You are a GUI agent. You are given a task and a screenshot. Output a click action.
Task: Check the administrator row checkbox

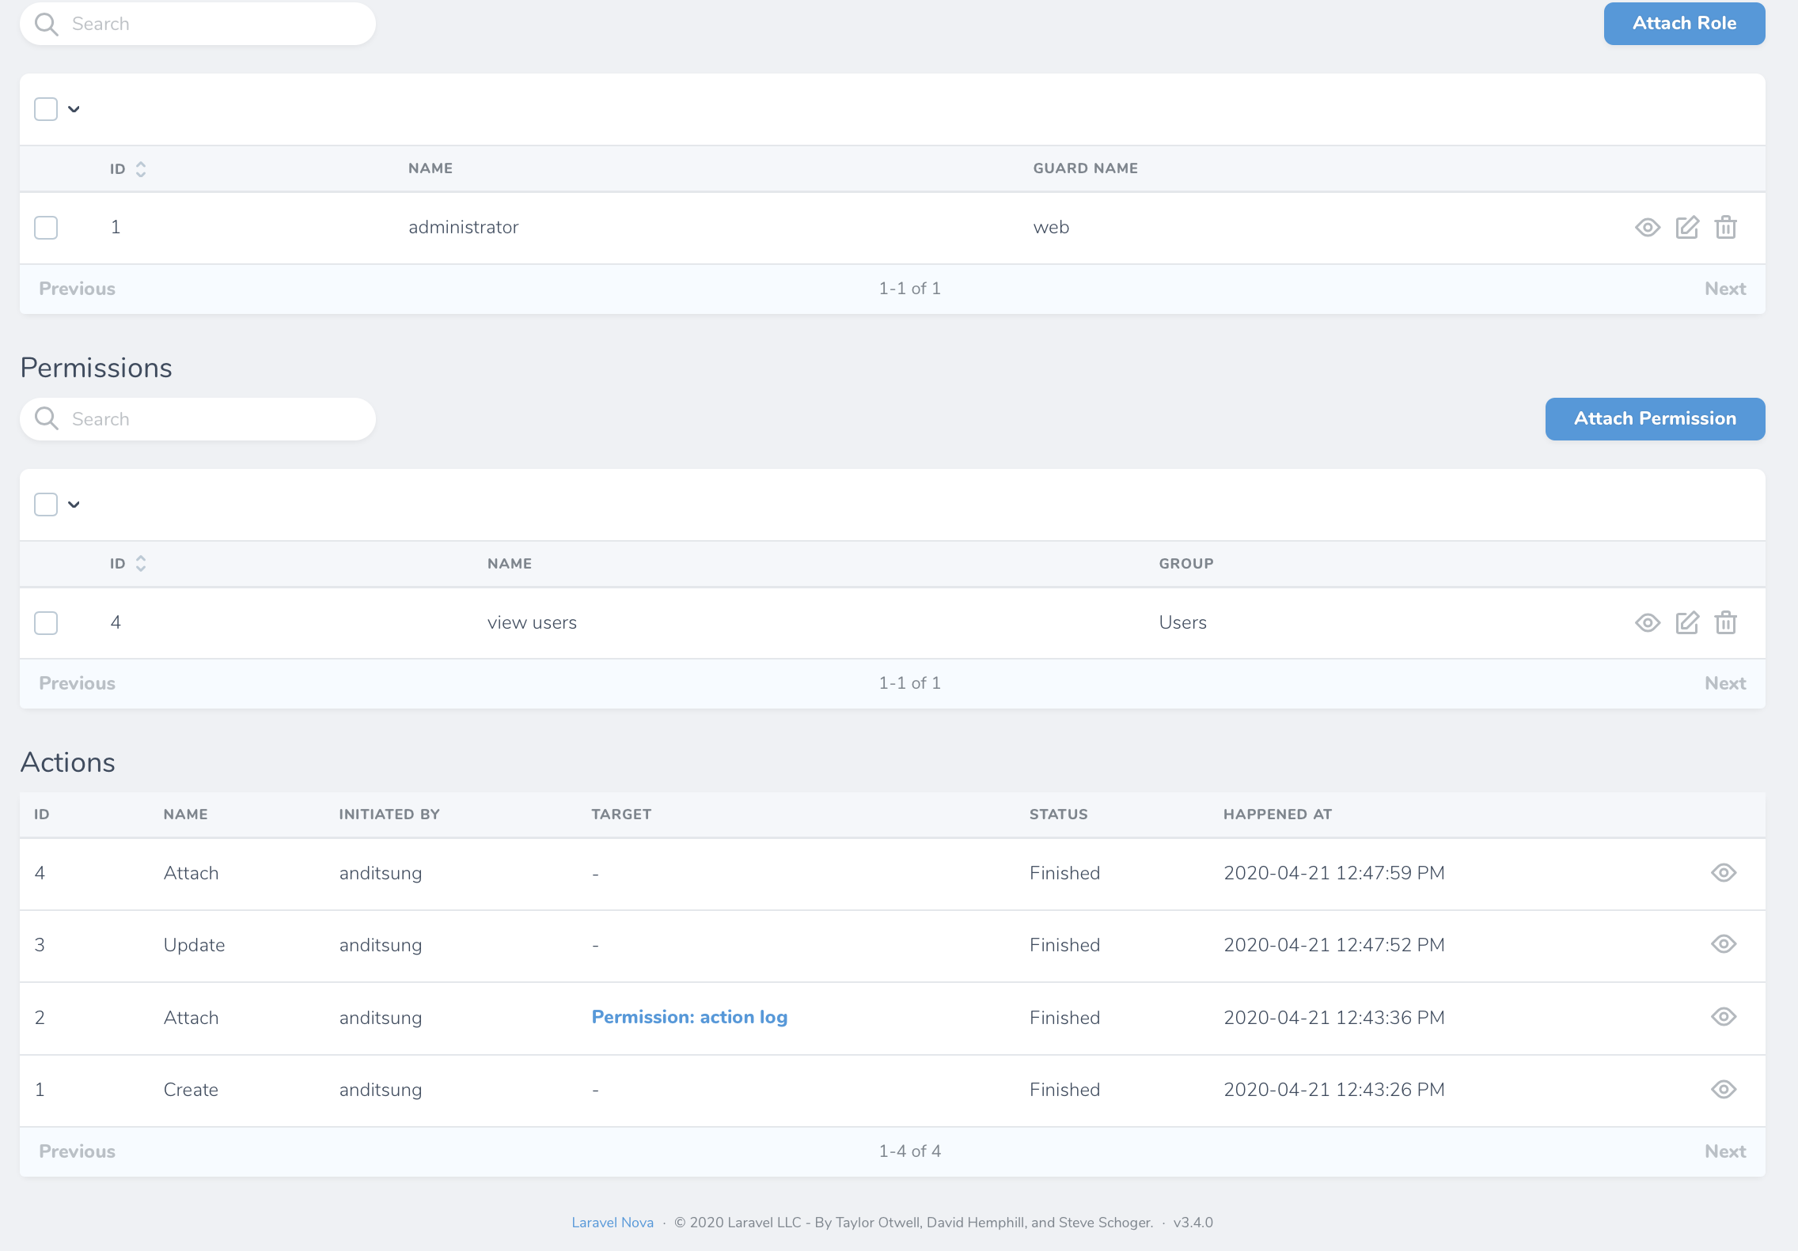pyautogui.click(x=46, y=228)
